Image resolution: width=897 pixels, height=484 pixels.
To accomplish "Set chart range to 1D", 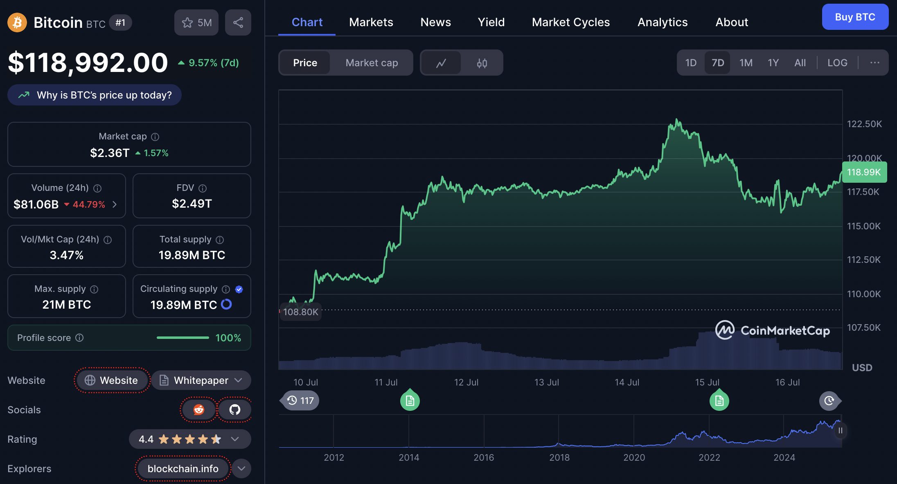I will (691, 63).
